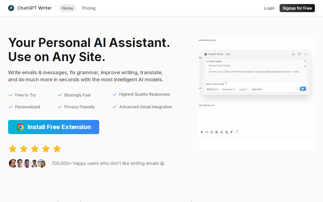Click the "Highest Quality Responses" text
Viewport: 323px width, 202px height.
(x=145, y=94)
